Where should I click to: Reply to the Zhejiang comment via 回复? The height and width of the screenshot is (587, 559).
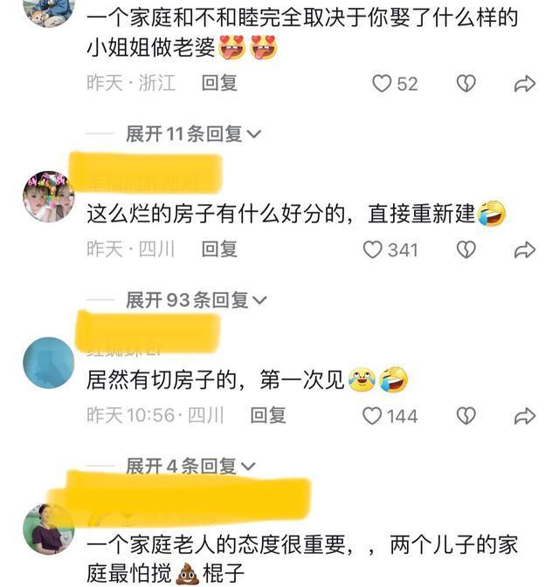click(219, 83)
